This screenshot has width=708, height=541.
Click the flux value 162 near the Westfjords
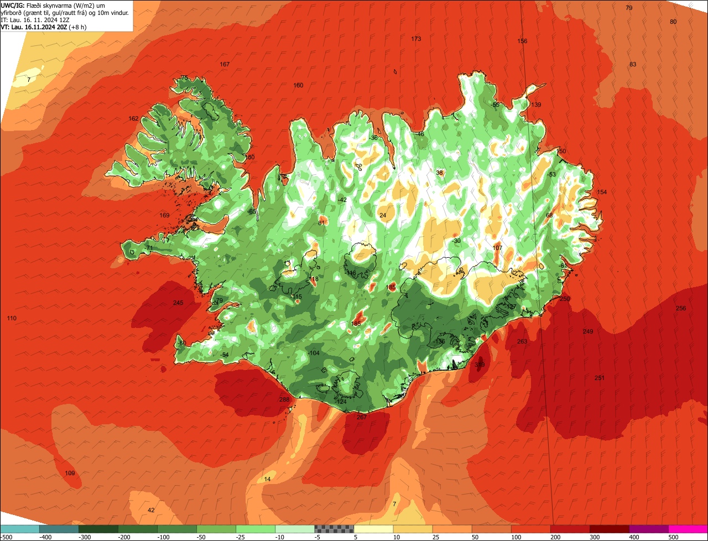tap(133, 118)
